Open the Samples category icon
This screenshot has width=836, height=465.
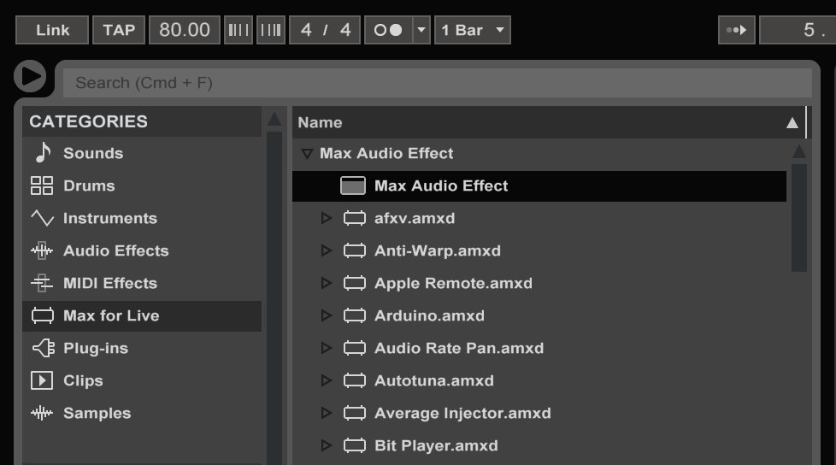click(x=42, y=413)
